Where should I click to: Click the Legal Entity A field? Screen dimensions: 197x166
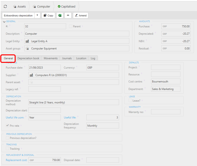click(x=76, y=41)
